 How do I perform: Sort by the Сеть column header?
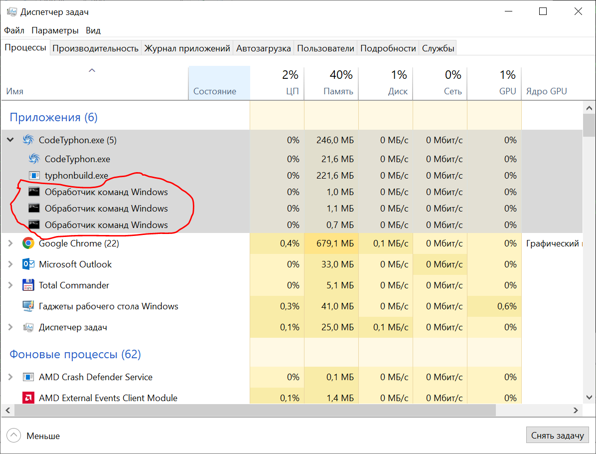440,83
